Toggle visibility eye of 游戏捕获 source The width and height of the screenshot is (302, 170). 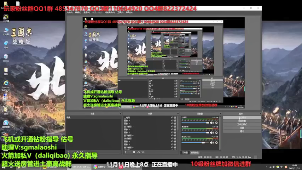(172, 138)
